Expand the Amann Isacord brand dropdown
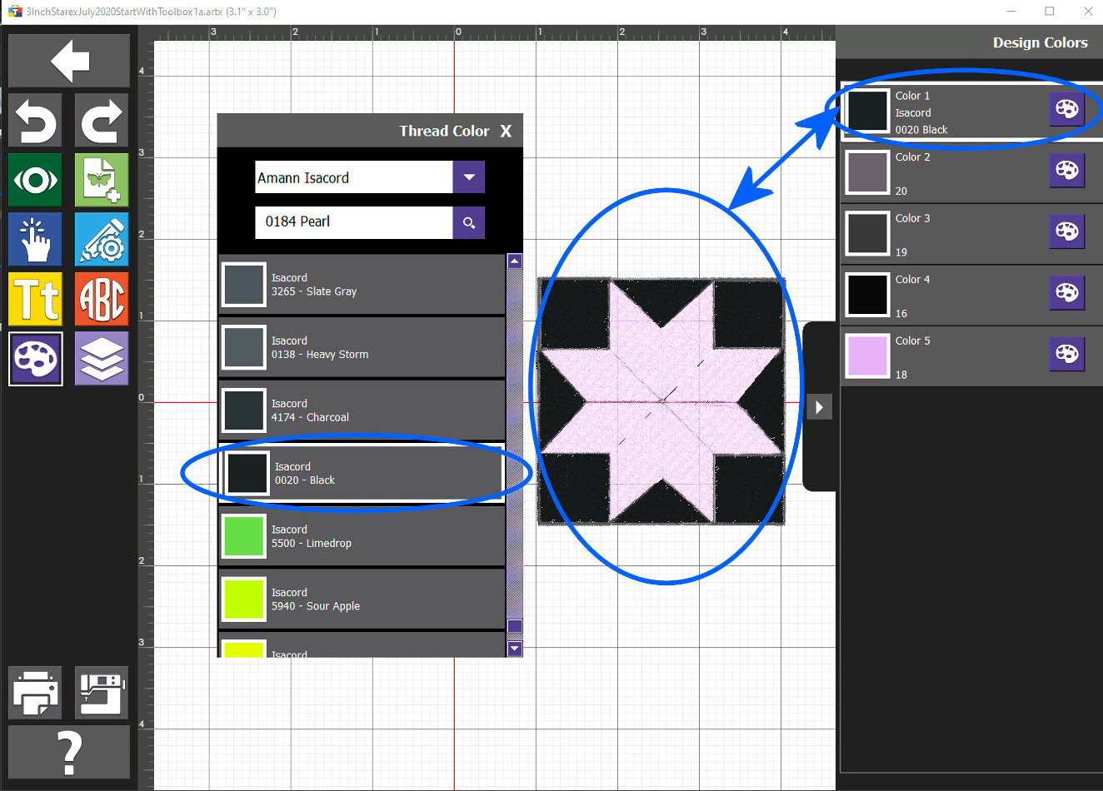 click(469, 177)
